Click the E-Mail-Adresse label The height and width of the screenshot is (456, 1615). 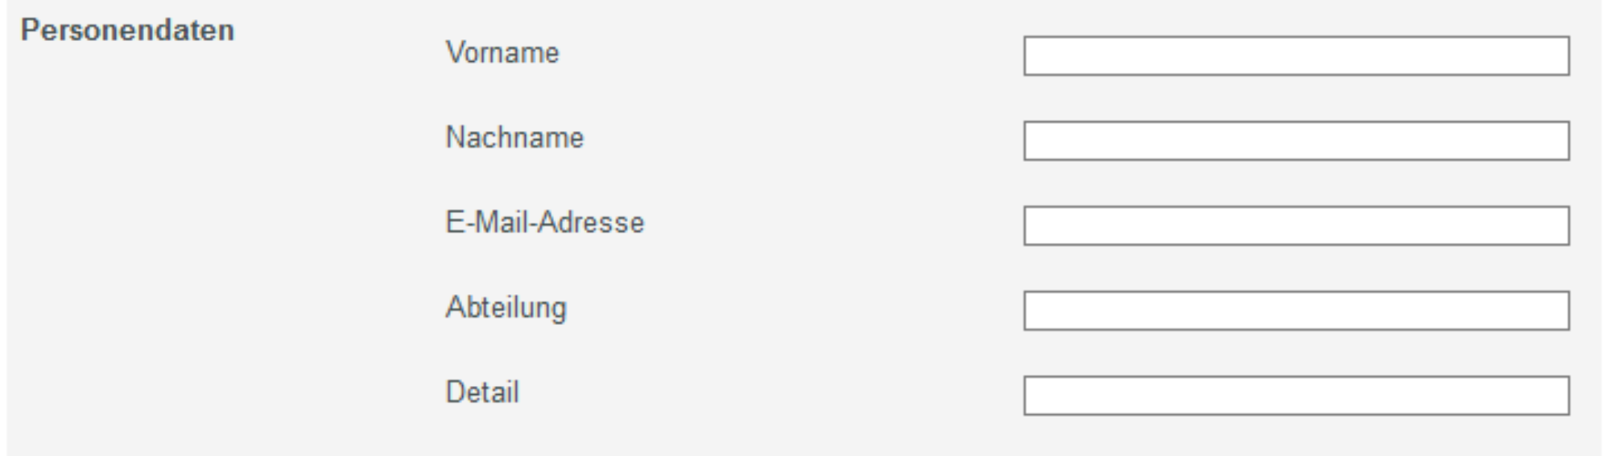[545, 223]
